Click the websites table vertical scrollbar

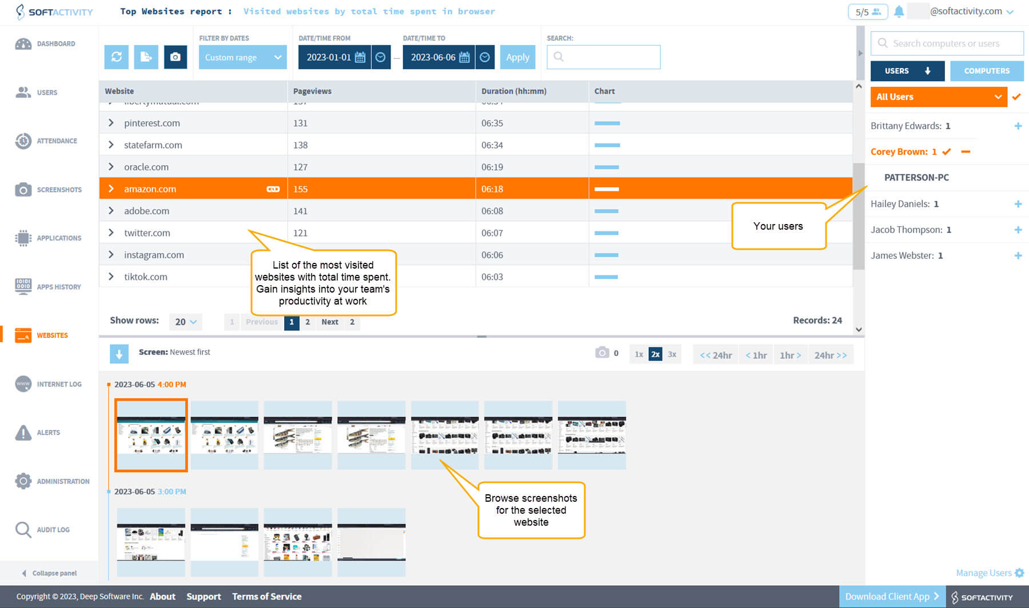click(858, 216)
